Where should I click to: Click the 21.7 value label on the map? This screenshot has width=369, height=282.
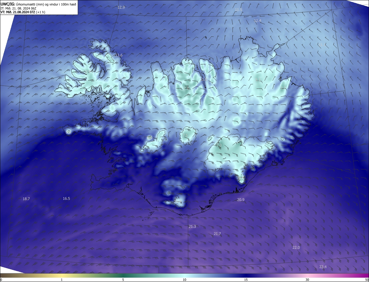(x=217, y=234)
